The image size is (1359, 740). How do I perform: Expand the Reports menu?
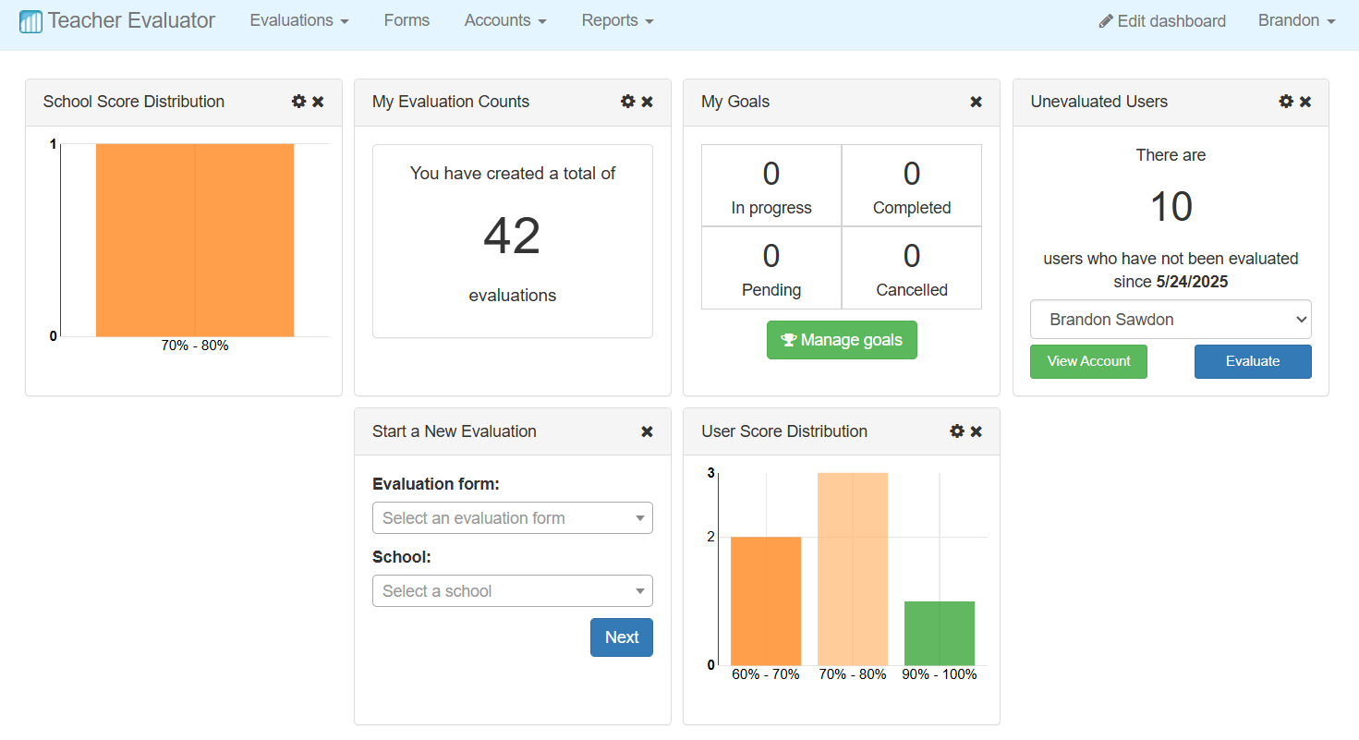click(618, 20)
